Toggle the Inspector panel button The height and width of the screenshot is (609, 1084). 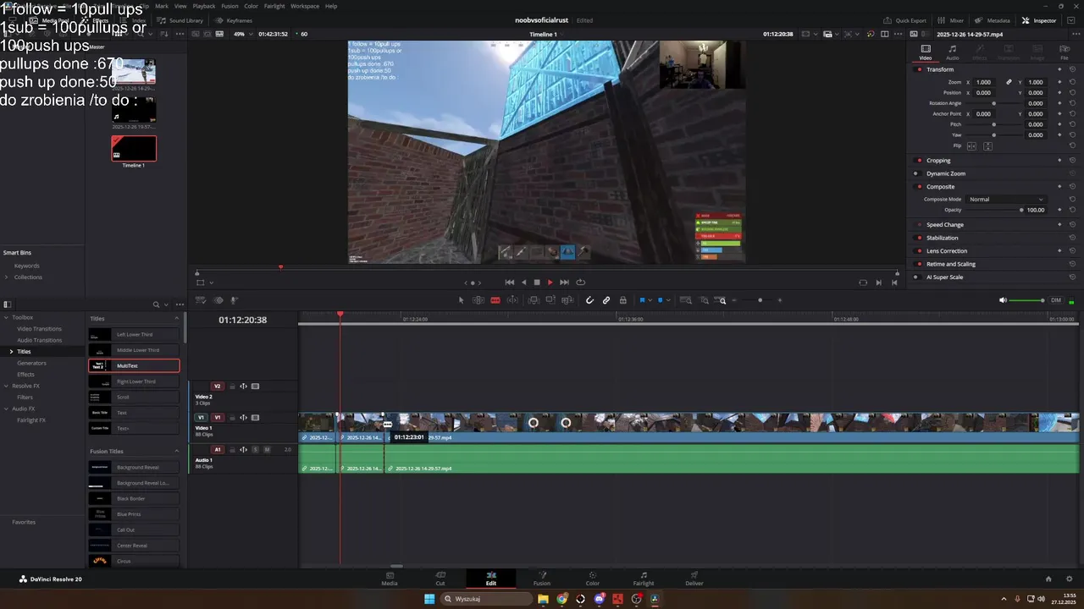(x=1039, y=20)
